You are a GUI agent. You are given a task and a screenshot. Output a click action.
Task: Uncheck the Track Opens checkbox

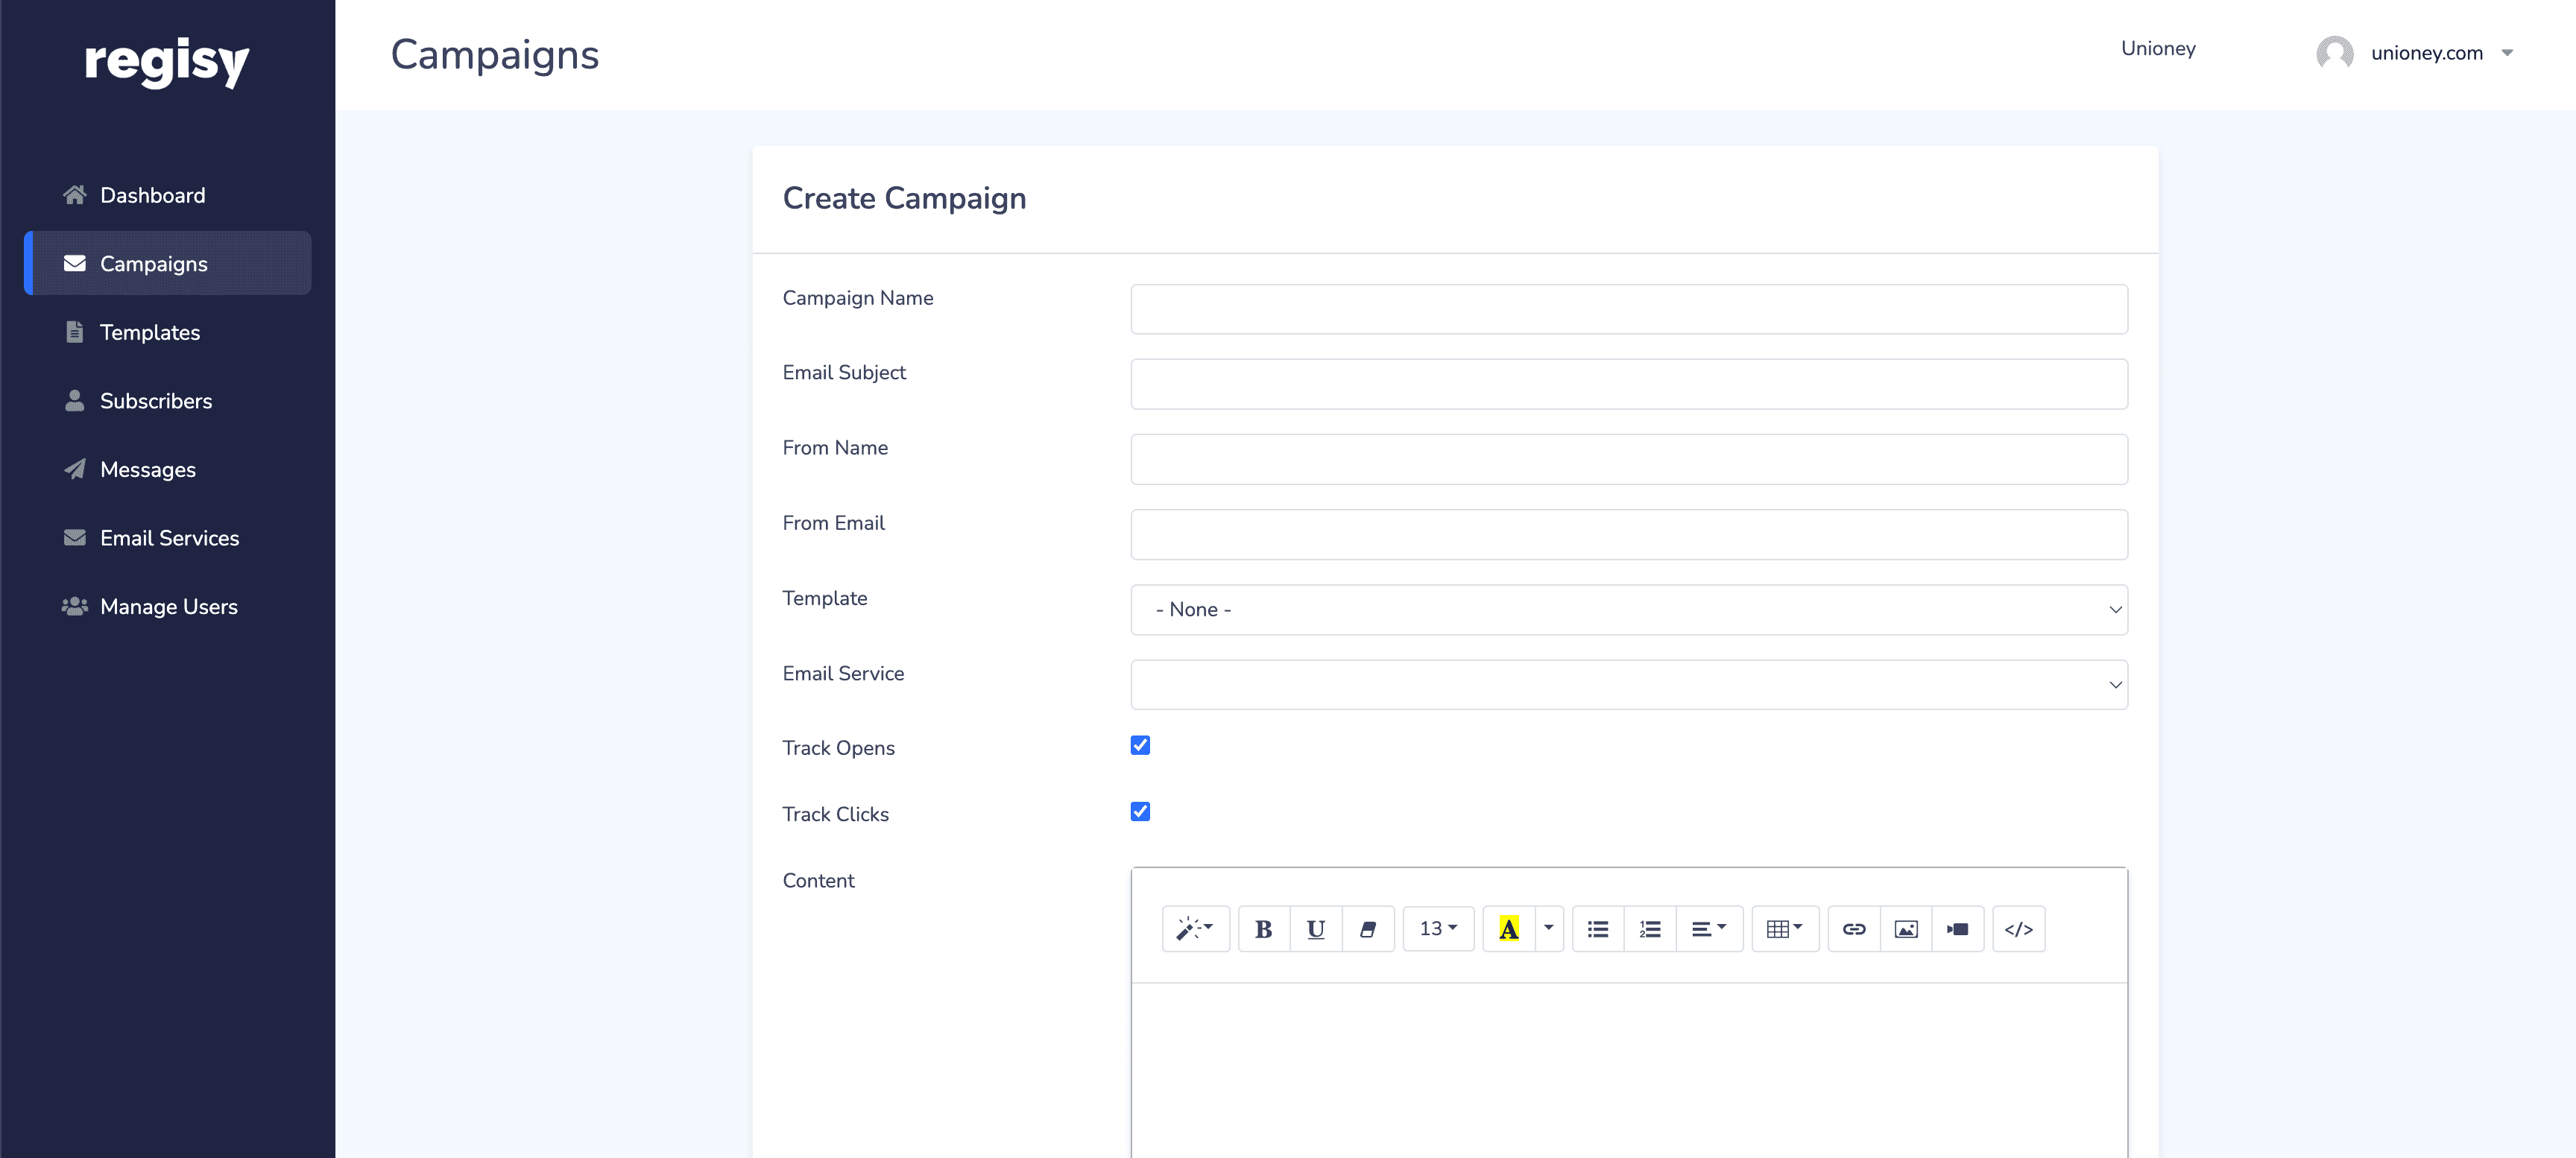(1140, 745)
